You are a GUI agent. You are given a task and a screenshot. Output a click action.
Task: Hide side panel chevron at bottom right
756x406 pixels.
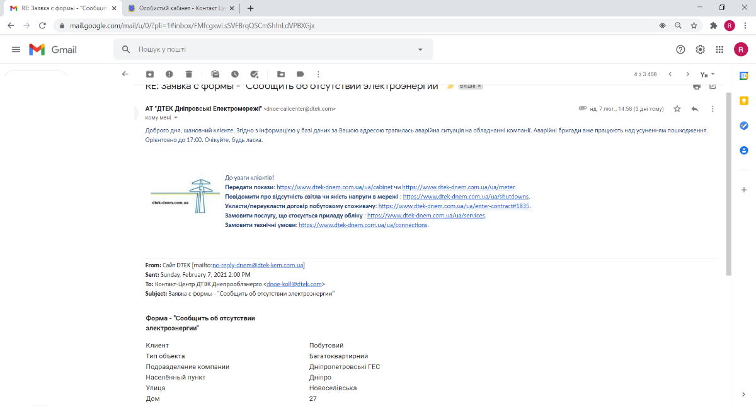coord(744,394)
